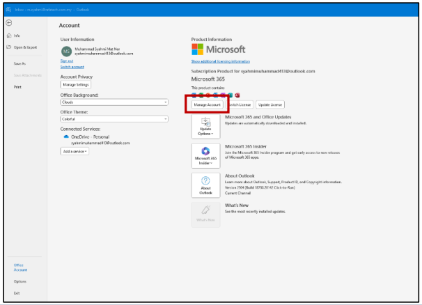This screenshot has width=422, height=305.
Task: Click the User Information heading
Action: coord(77,39)
